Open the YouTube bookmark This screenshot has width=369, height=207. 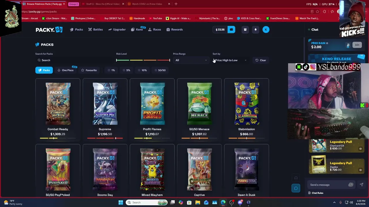tap(155, 18)
